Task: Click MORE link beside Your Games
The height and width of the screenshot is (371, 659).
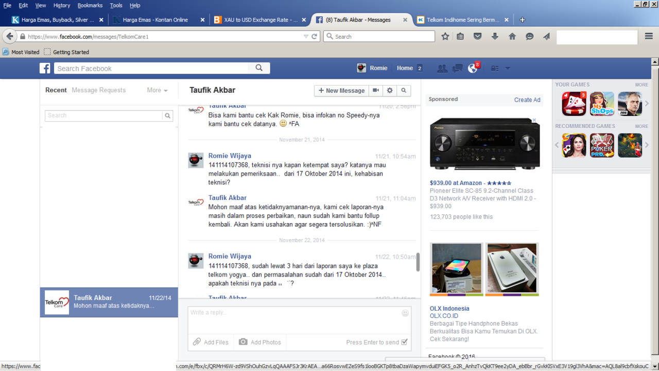Action: [x=641, y=85]
